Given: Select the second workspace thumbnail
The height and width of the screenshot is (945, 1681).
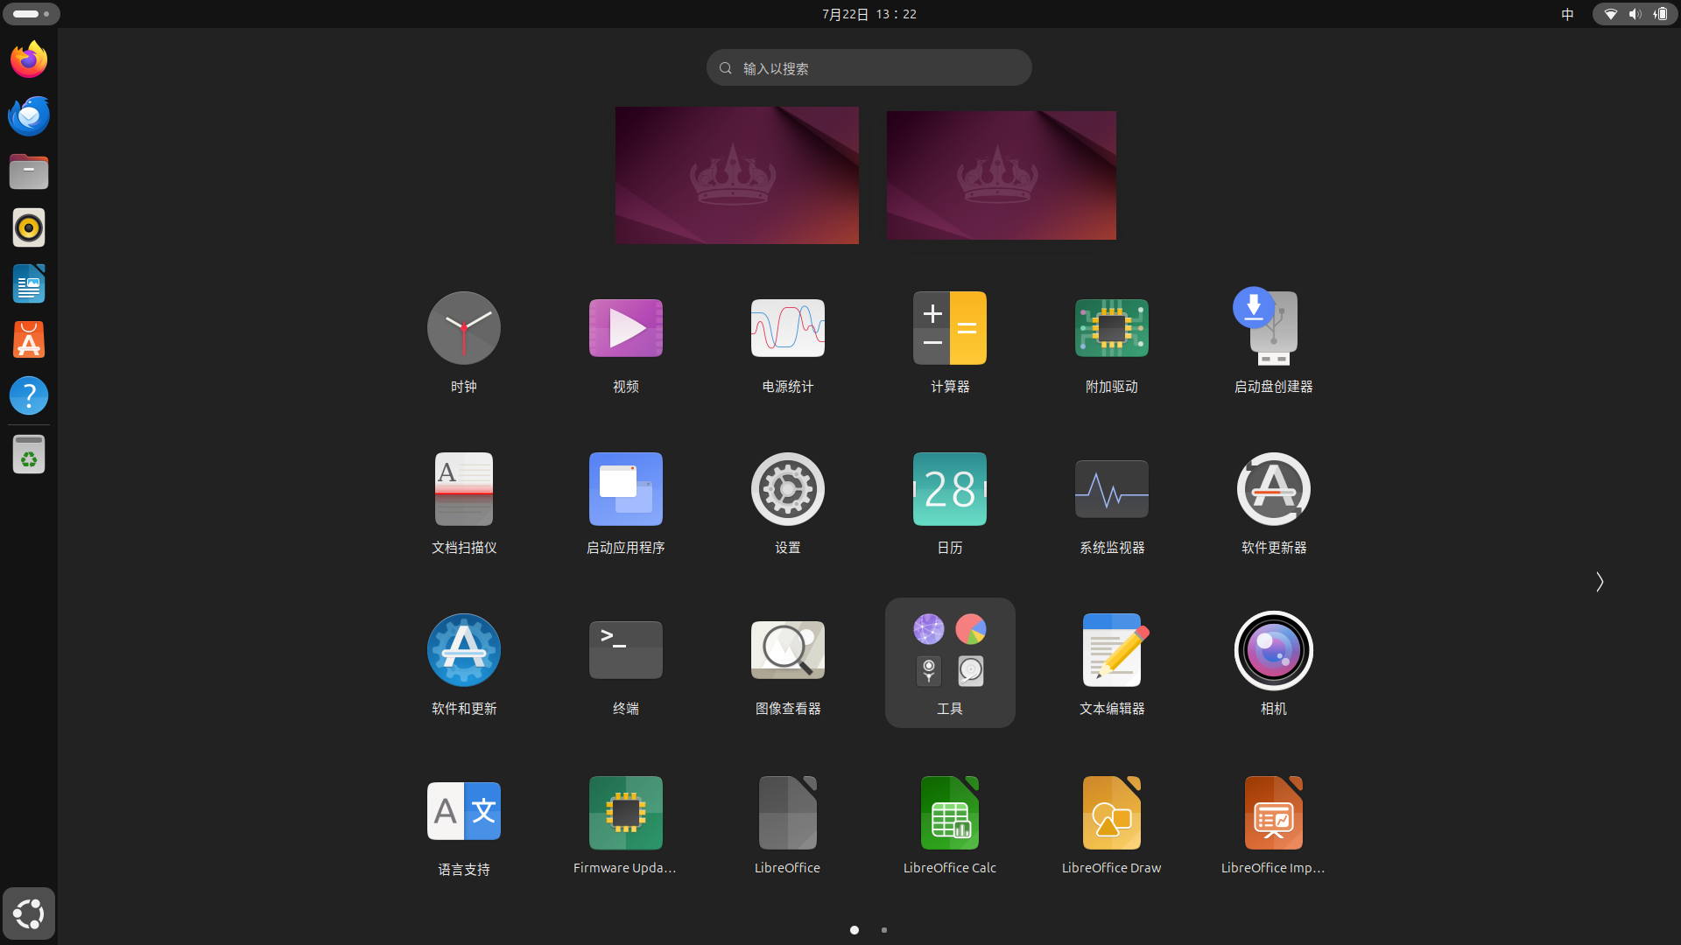Looking at the screenshot, I should click(x=1001, y=175).
